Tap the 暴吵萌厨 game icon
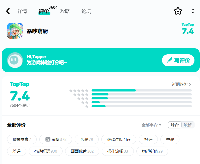The width and height of the screenshot is (200, 164). click(x=15, y=31)
